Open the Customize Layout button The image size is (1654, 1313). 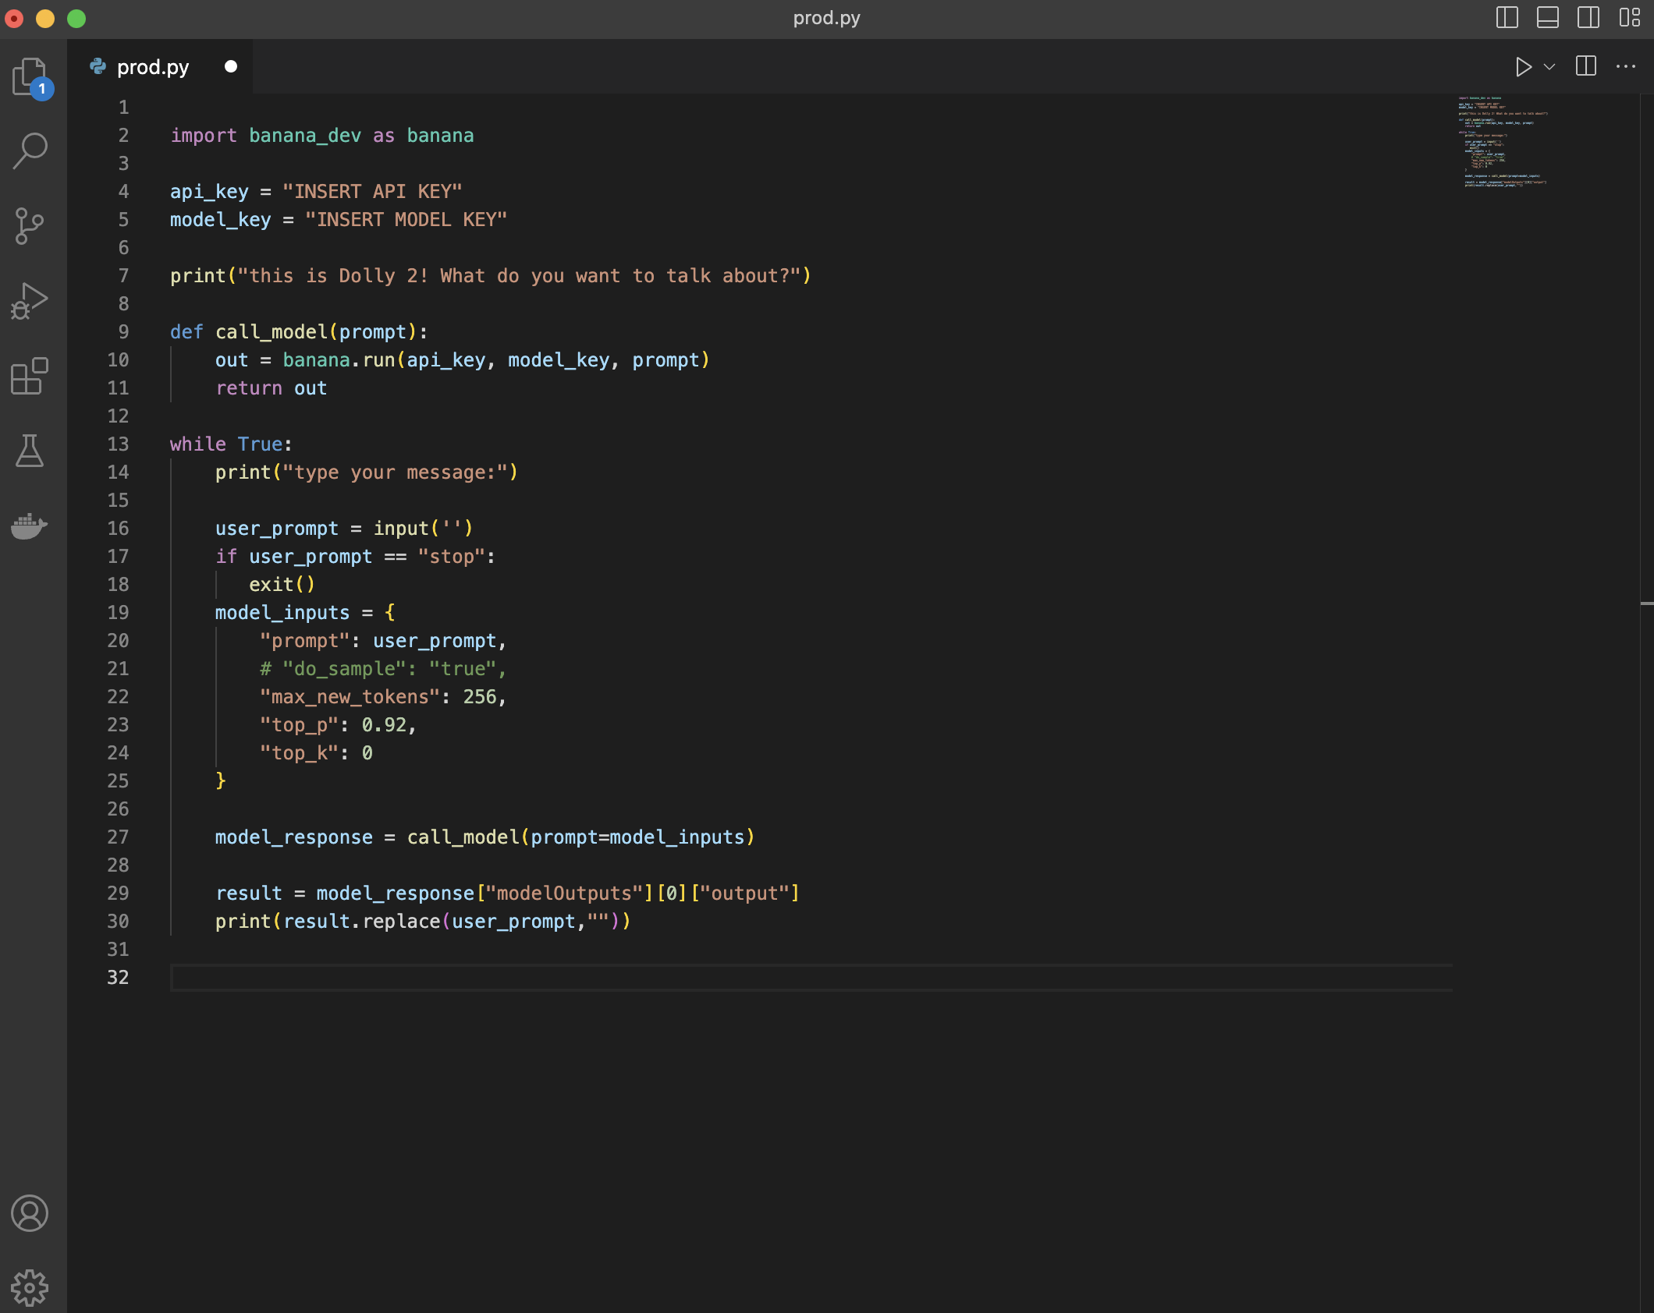[x=1629, y=17]
